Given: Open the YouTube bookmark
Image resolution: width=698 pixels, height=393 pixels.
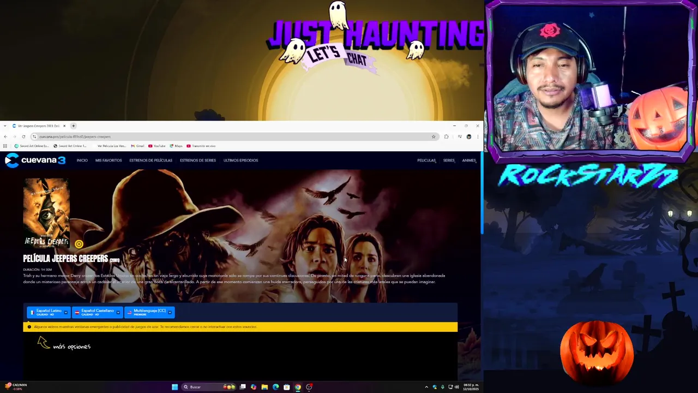Looking at the screenshot, I should 157,146.
